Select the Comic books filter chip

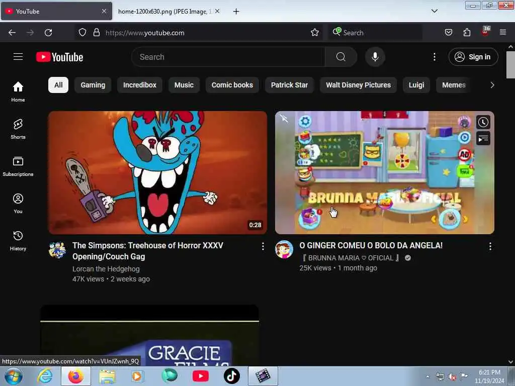(232, 85)
